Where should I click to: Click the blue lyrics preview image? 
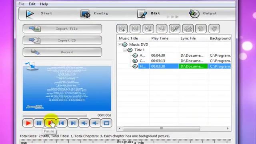[67, 88]
